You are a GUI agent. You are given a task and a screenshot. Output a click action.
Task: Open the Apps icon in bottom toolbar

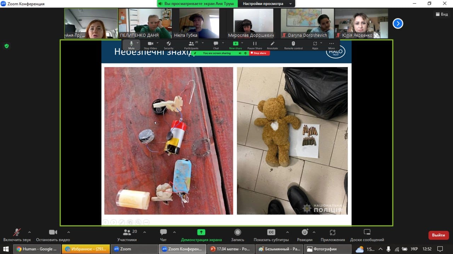(332, 232)
